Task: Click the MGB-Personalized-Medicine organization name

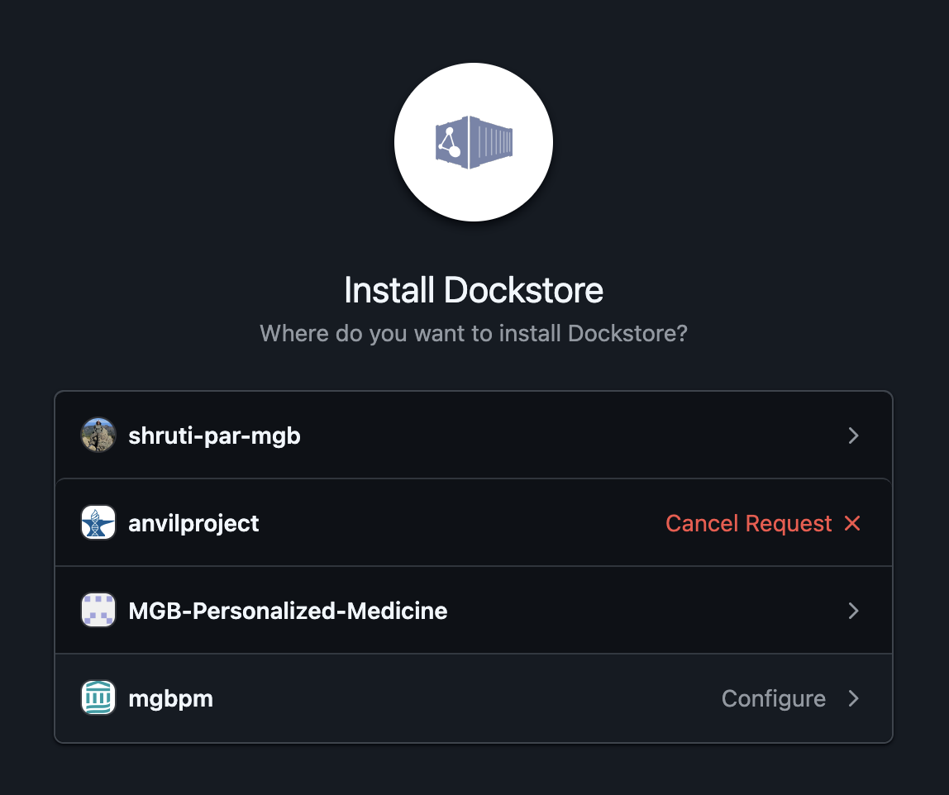Action: (x=288, y=611)
